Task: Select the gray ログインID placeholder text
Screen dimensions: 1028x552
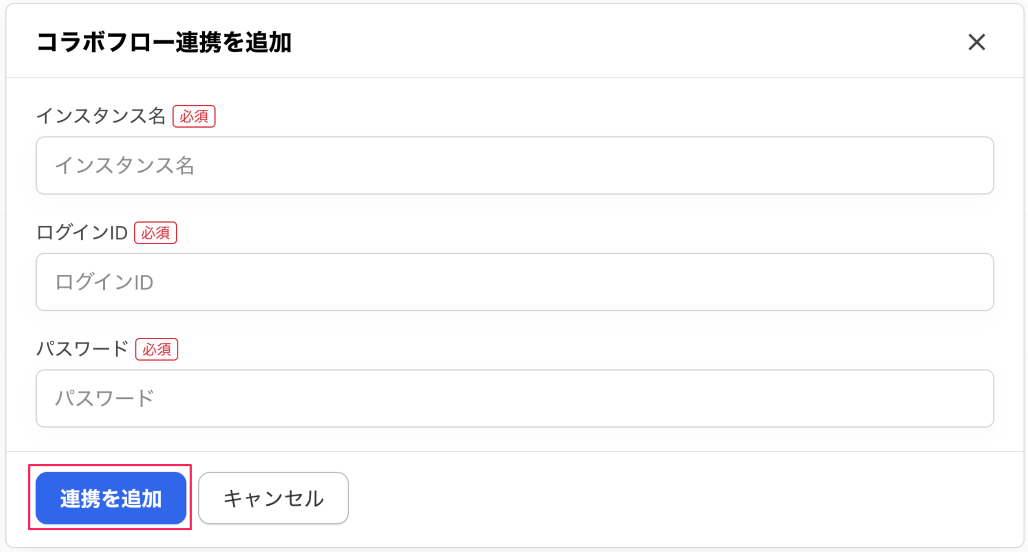Action: 104,282
